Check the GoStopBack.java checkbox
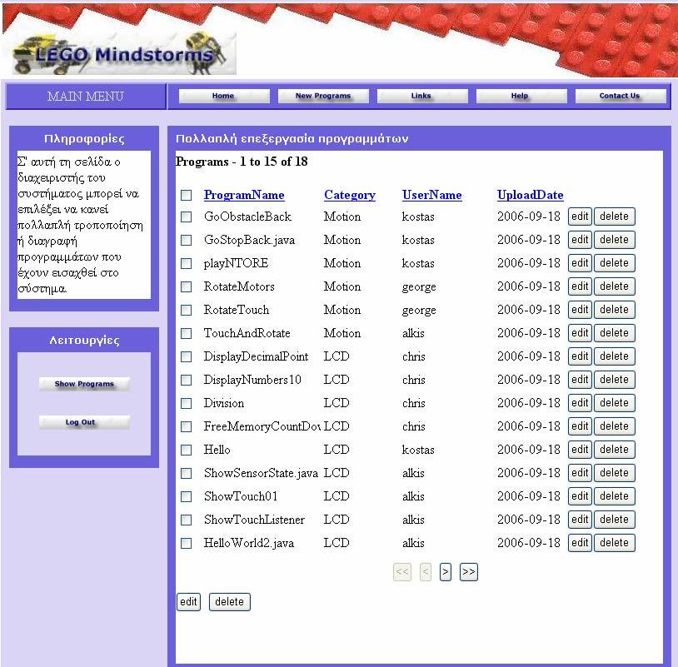 [186, 240]
